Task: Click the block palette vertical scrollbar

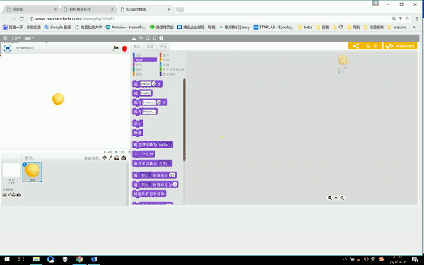Action: [x=184, y=120]
